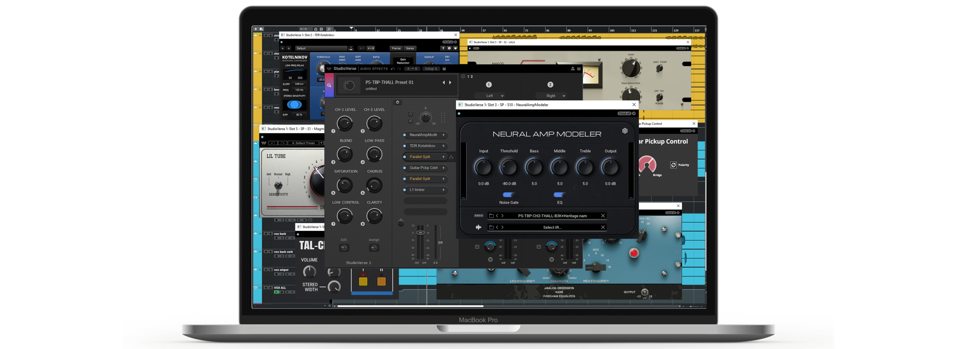Open Kotelnikov help question mark icon
The width and height of the screenshot is (957, 349).
point(443,48)
